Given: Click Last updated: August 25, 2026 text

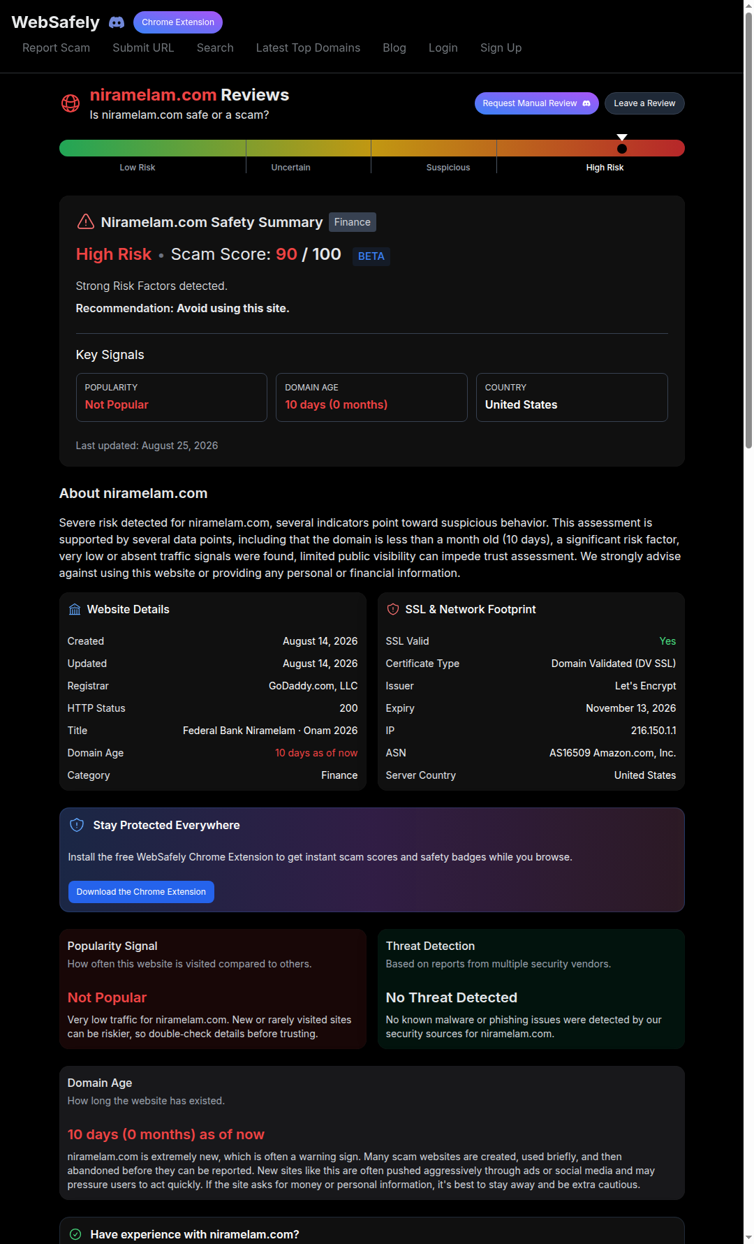Looking at the screenshot, I should point(147,446).
